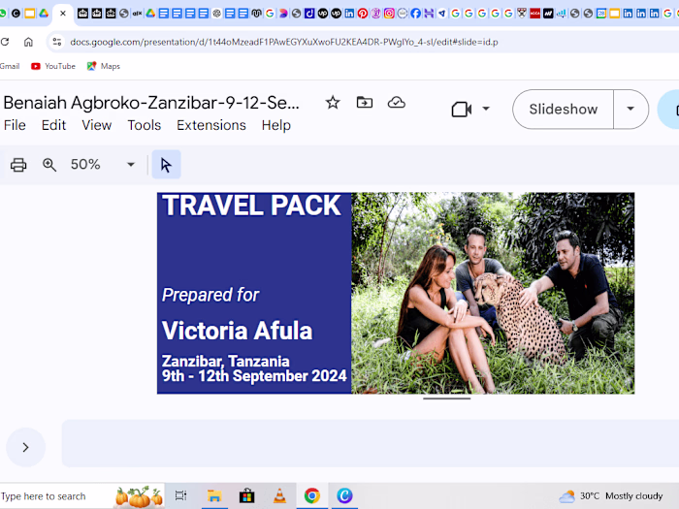Screen dimensions: 679x509
Task: Click the Windows taskbar search box
Action: [82, 496]
